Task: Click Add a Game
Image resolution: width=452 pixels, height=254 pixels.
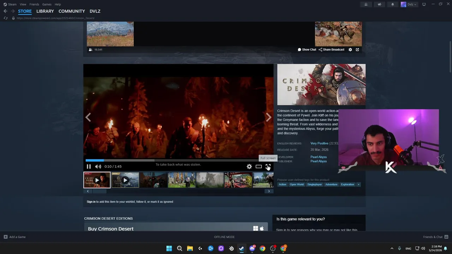Action: tap(14, 237)
